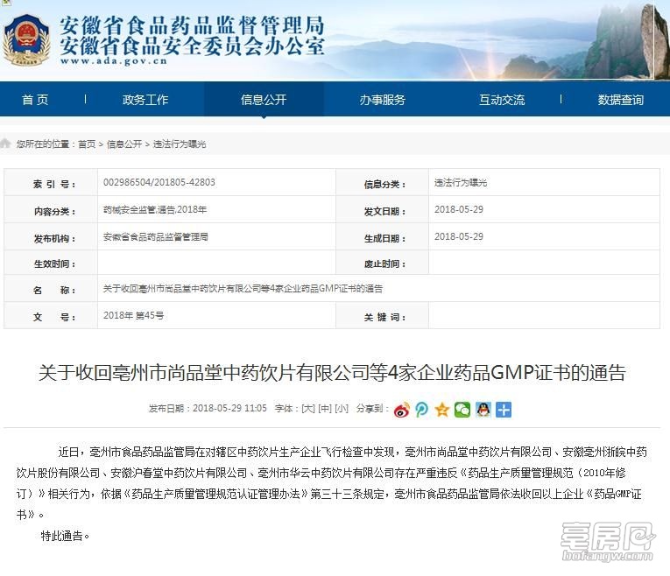Set font size to medium [中]
The width and height of the screenshot is (670, 576).
325,409
